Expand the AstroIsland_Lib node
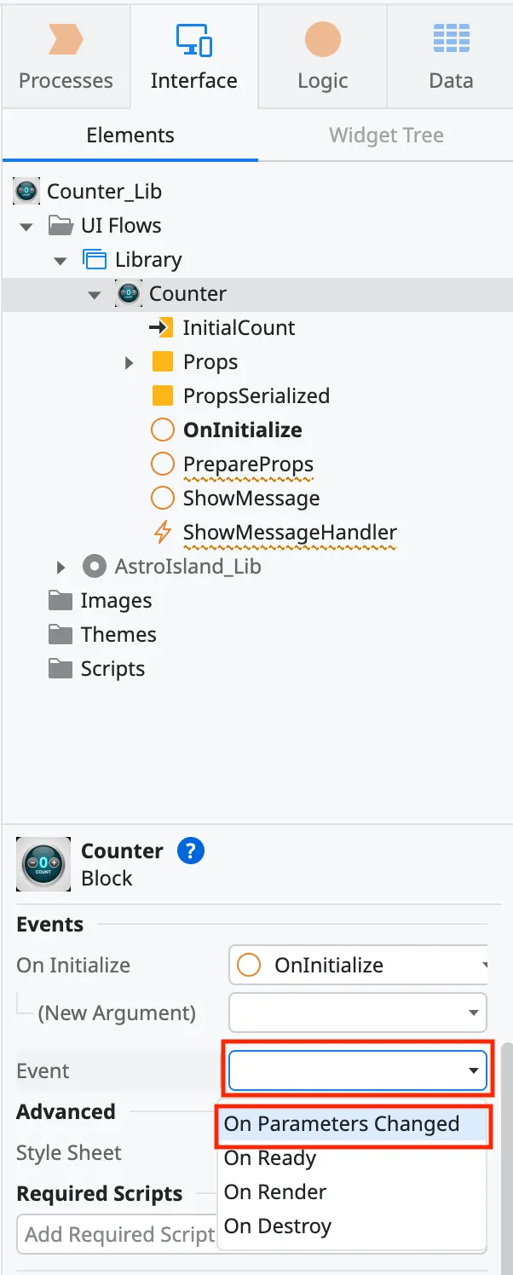The height and width of the screenshot is (1275, 513). point(60,566)
